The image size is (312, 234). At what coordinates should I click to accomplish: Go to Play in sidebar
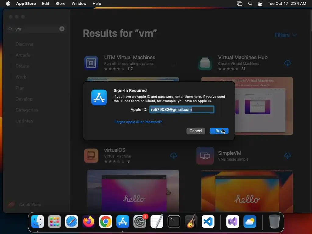coord(20,88)
